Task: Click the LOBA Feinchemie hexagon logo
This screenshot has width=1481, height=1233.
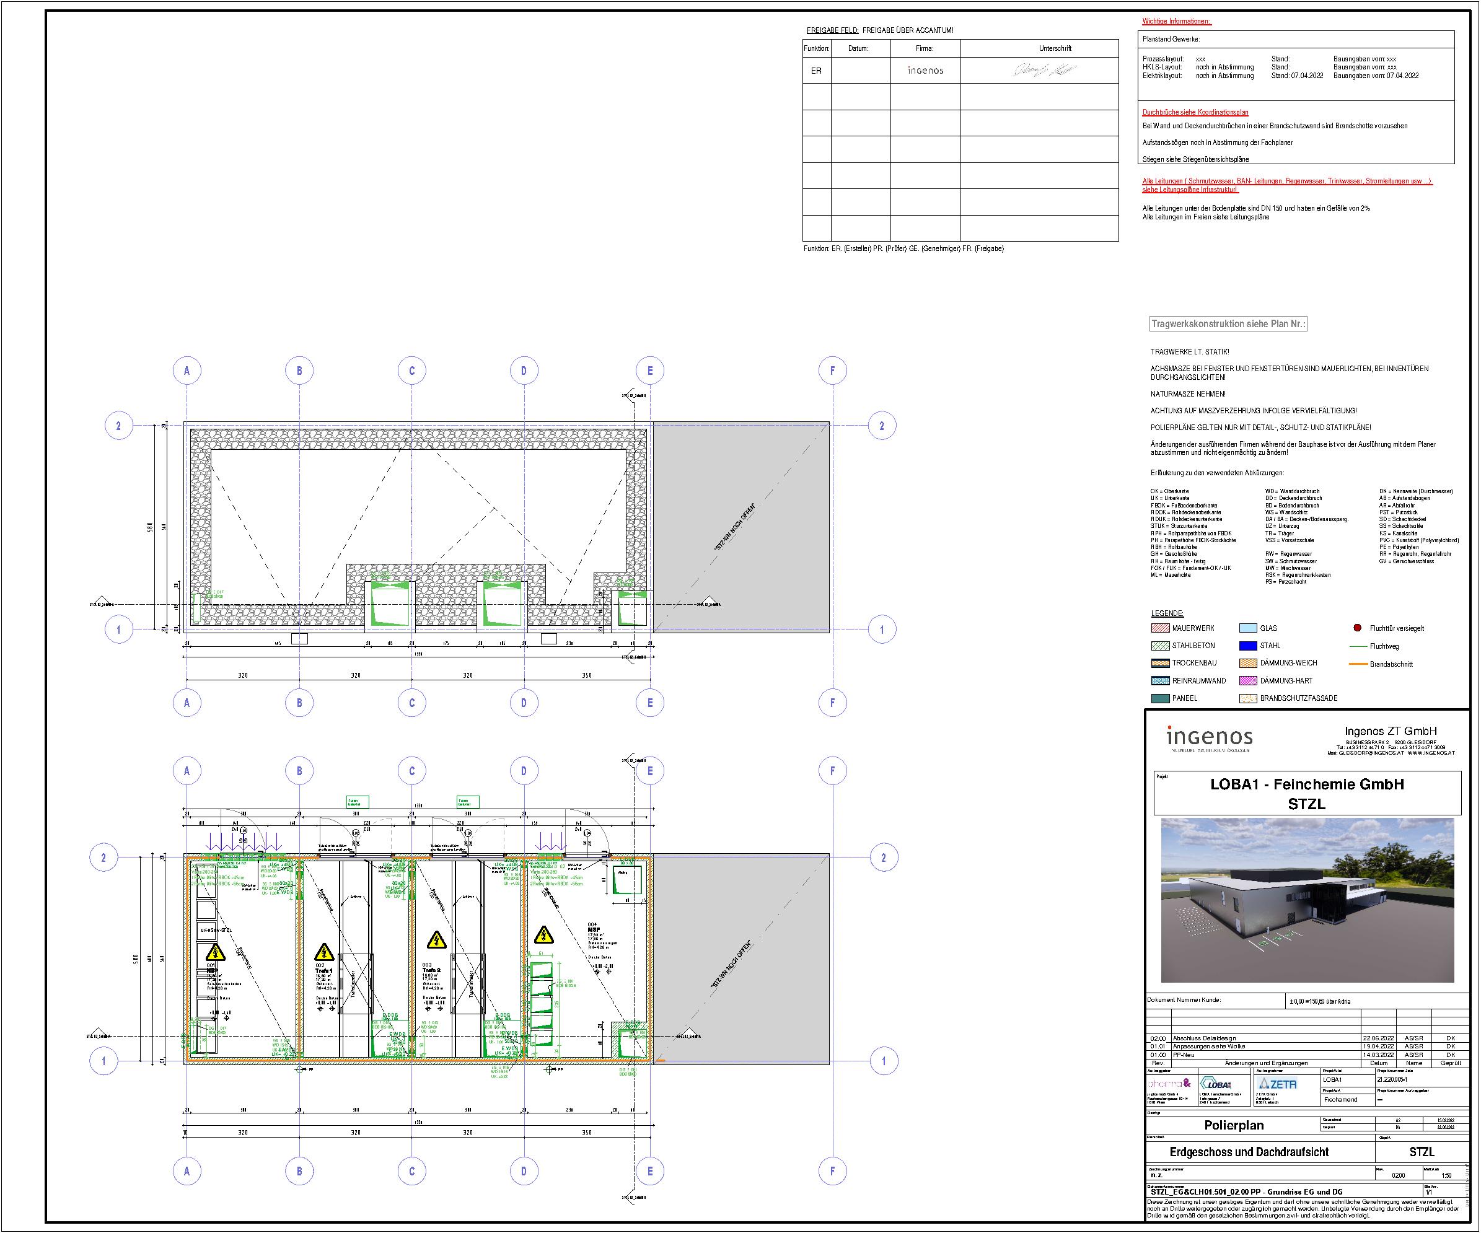Action: tap(1215, 1084)
